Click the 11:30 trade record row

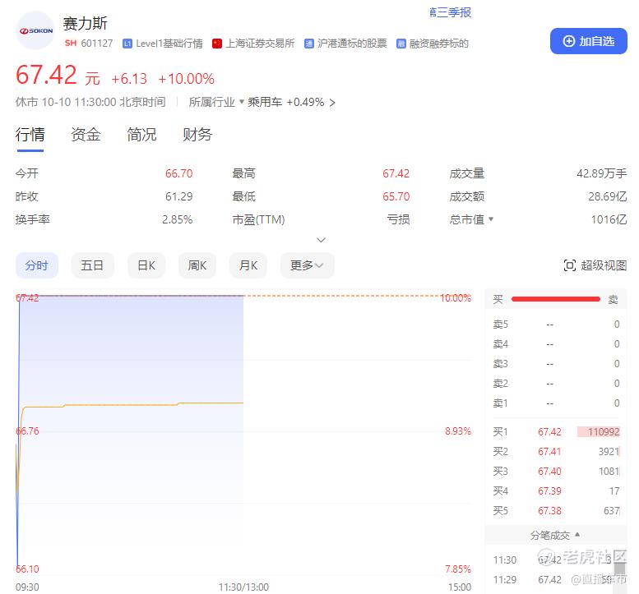pyautogui.click(x=556, y=559)
